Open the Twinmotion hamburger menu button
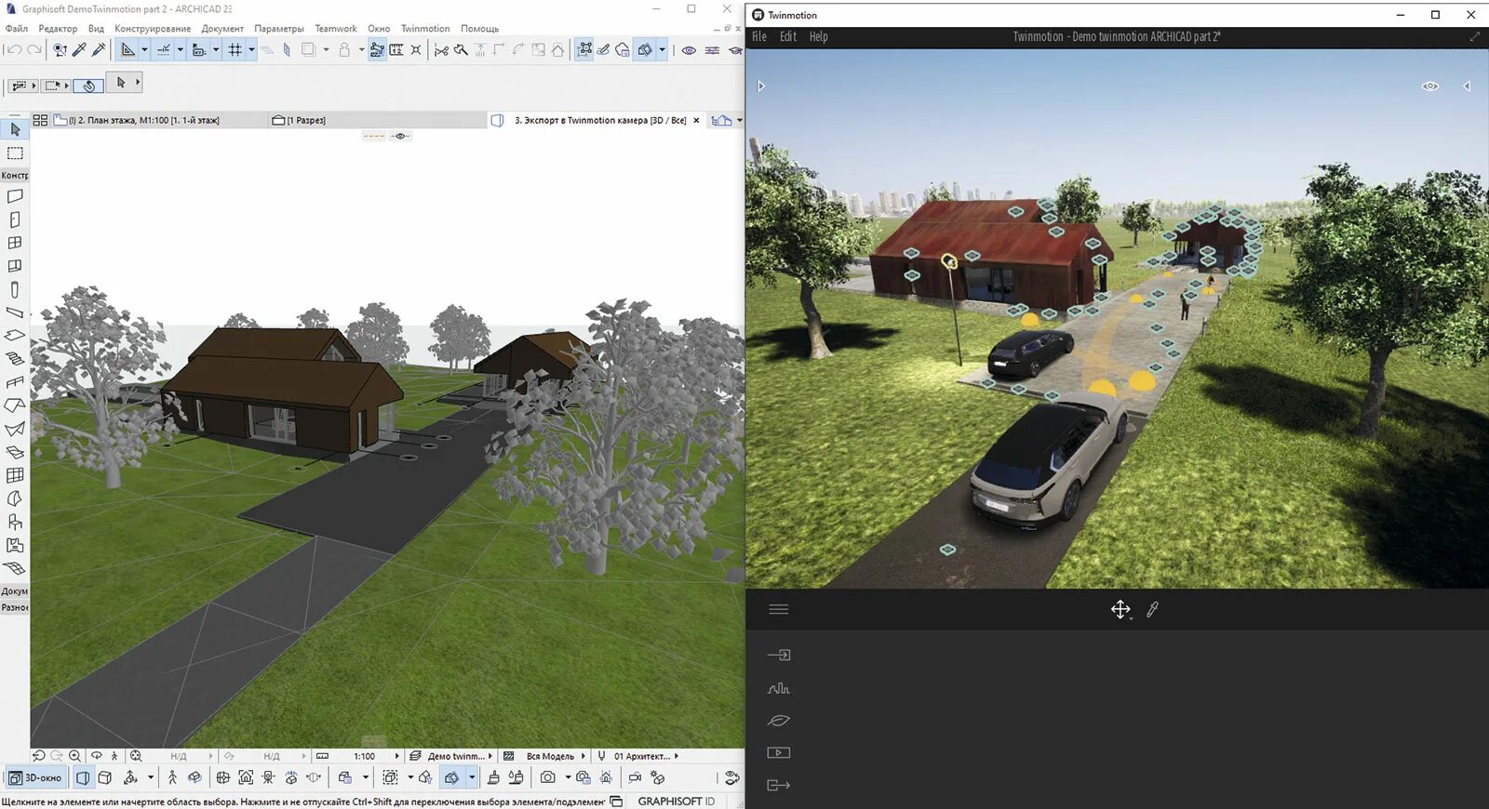The width and height of the screenshot is (1489, 809). pyautogui.click(x=779, y=609)
